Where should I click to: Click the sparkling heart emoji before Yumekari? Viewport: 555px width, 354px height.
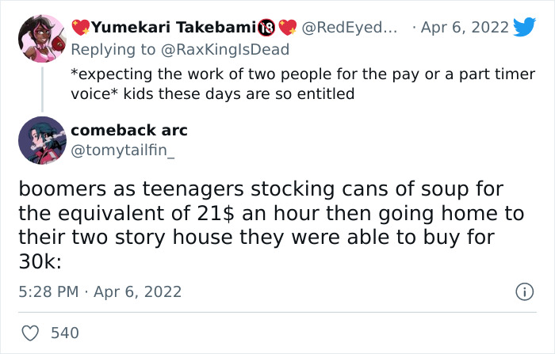[x=79, y=28]
